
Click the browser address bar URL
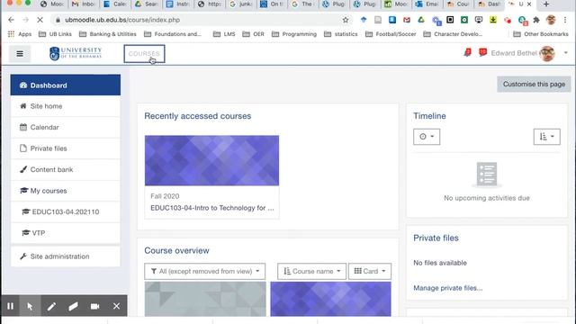(x=122, y=20)
